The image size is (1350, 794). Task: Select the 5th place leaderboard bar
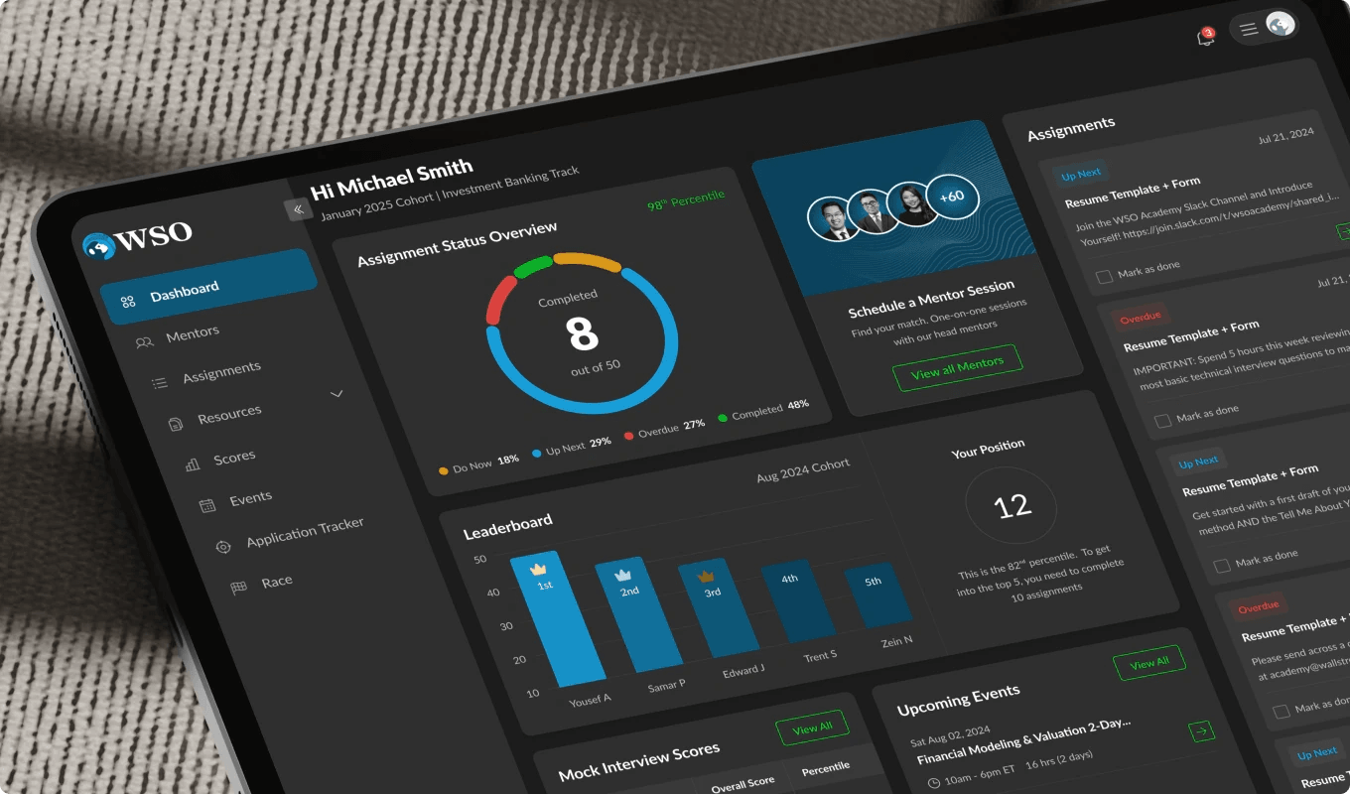coord(877,595)
